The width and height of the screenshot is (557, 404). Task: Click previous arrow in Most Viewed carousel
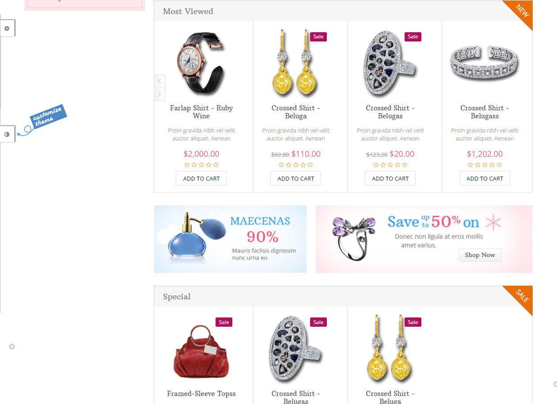pos(159,81)
